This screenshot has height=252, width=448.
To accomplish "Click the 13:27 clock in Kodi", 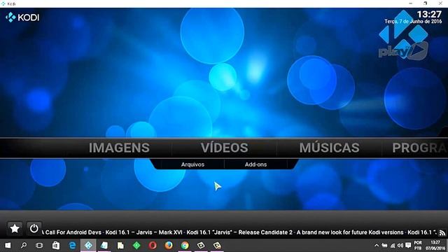I will 429,14.
